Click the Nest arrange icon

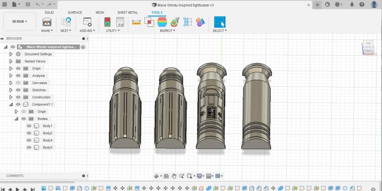click(66, 22)
